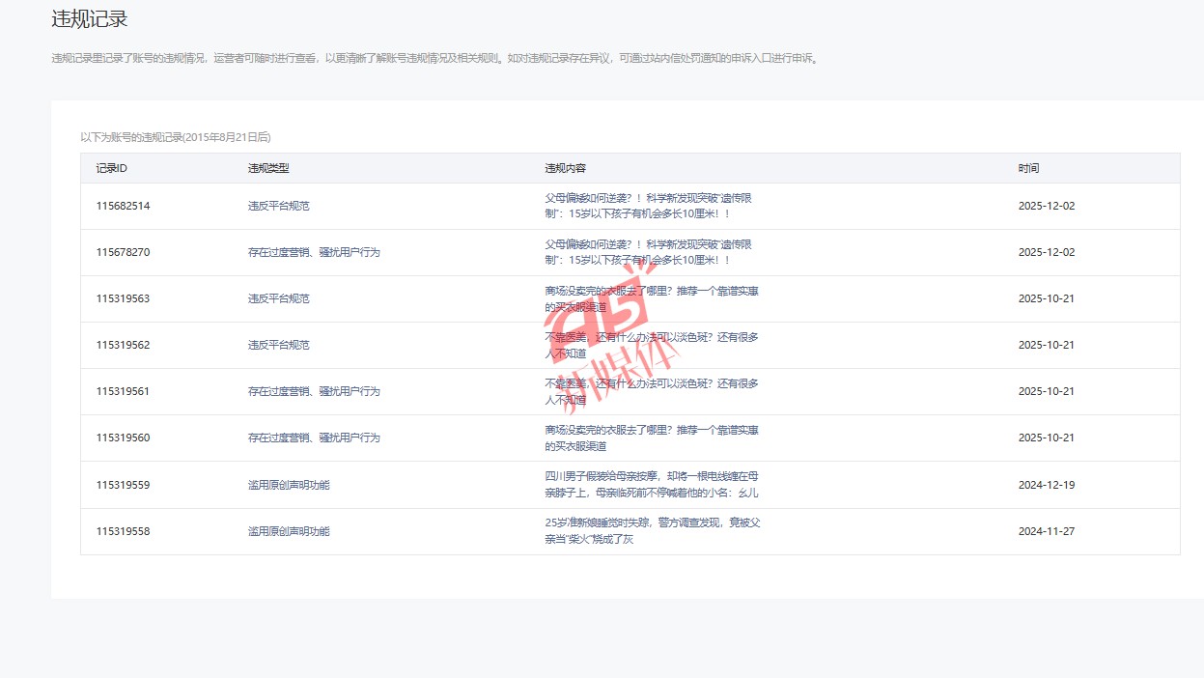Click the records note mentioning 2015年8月21日
The height and width of the screenshot is (678, 1204).
(x=175, y=137)
